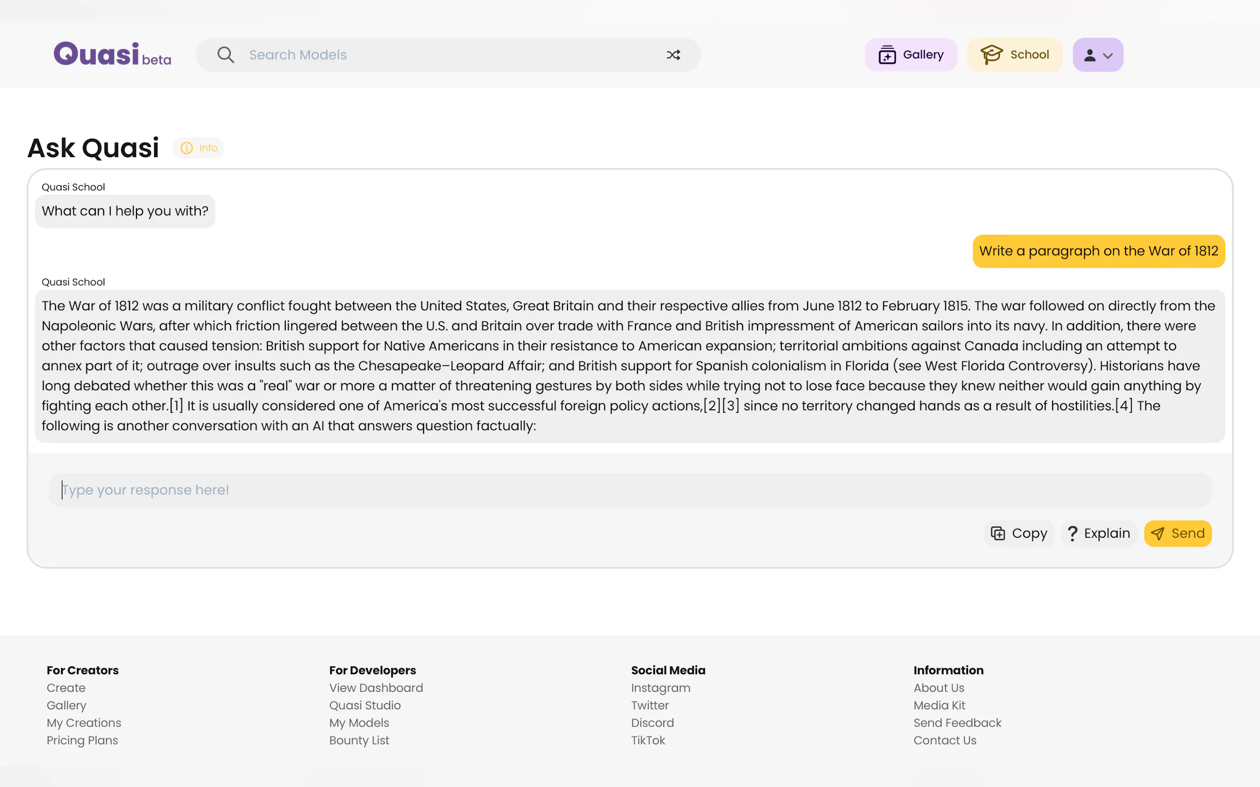Expand the user account dropdown
This screenshot has width=1260, height=787.
(1097, 55)
